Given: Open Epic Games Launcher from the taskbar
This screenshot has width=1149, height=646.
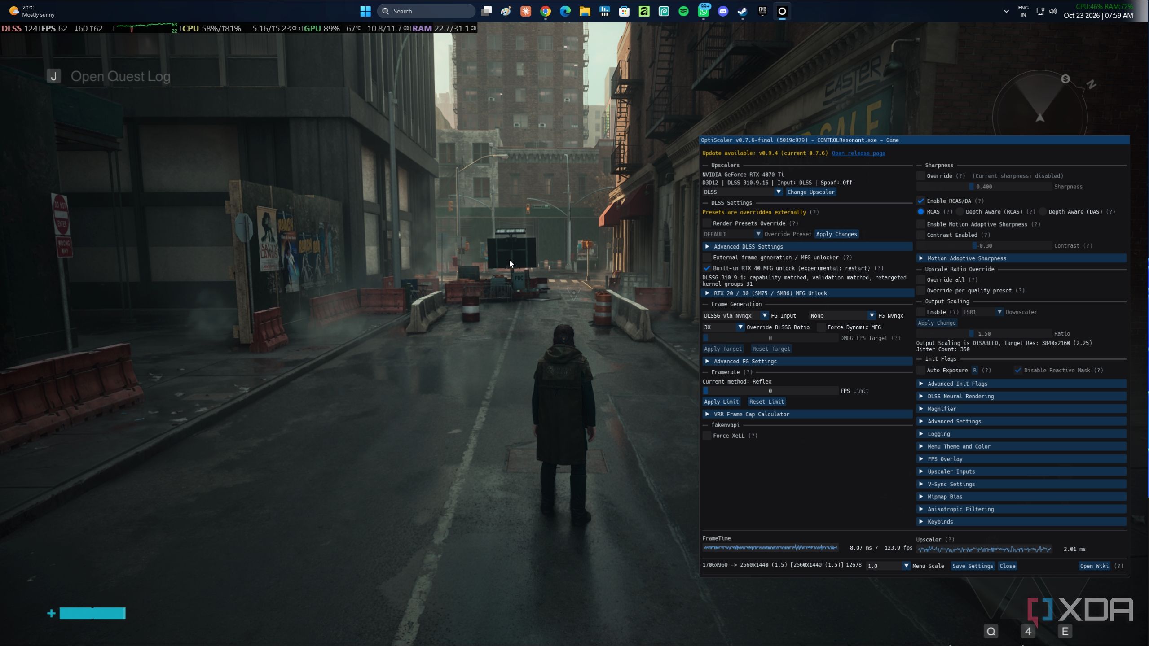Looking at the screenshot, I should pyautogui.click(x=762, y=11).
